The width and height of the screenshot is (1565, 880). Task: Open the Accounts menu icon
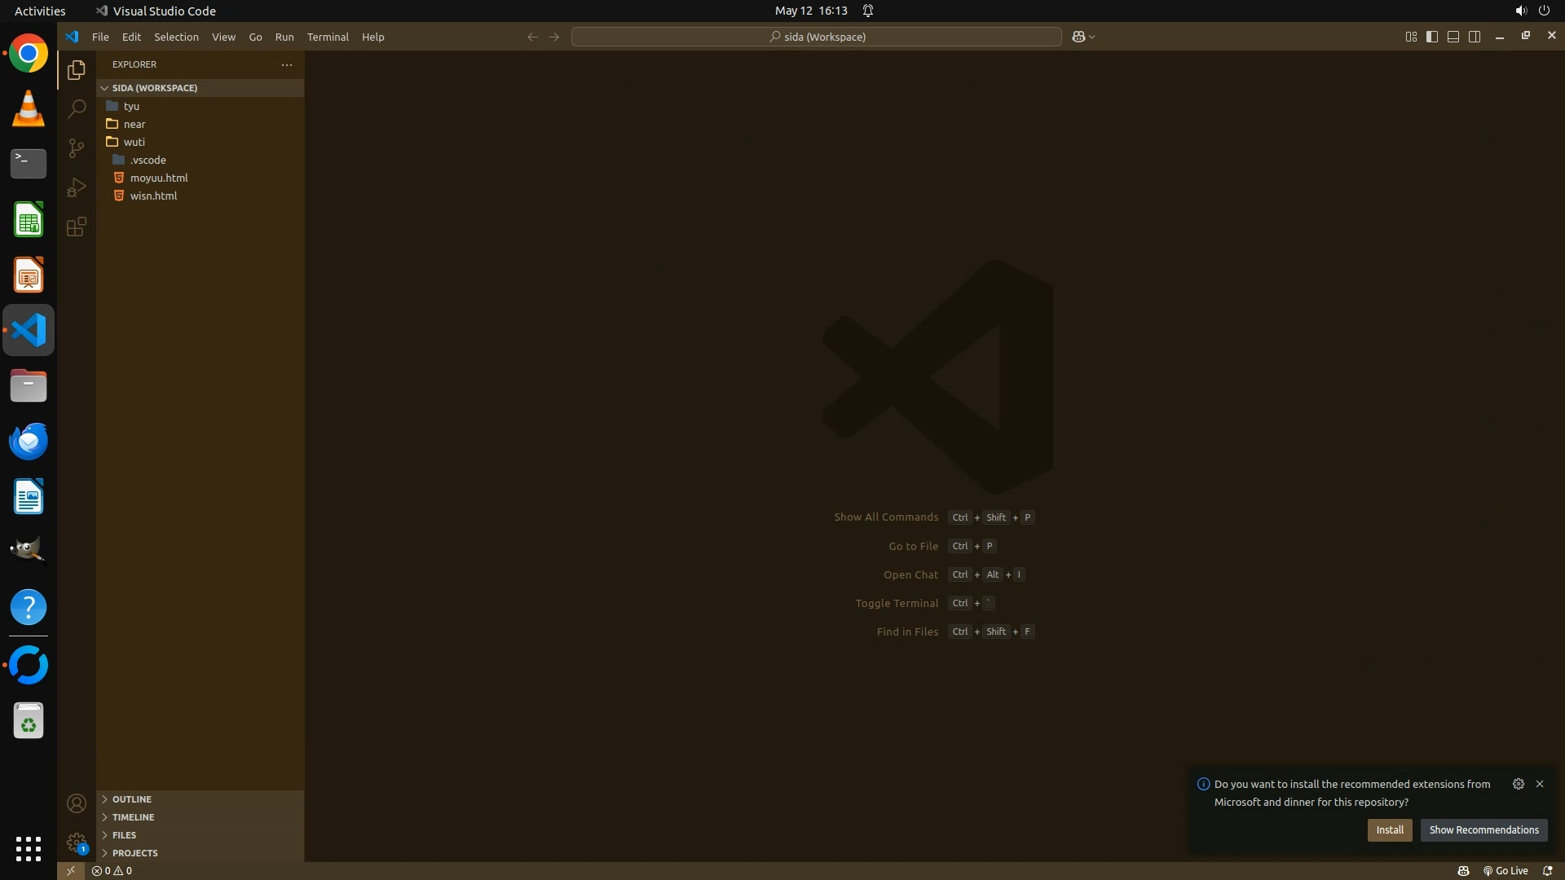77,804
